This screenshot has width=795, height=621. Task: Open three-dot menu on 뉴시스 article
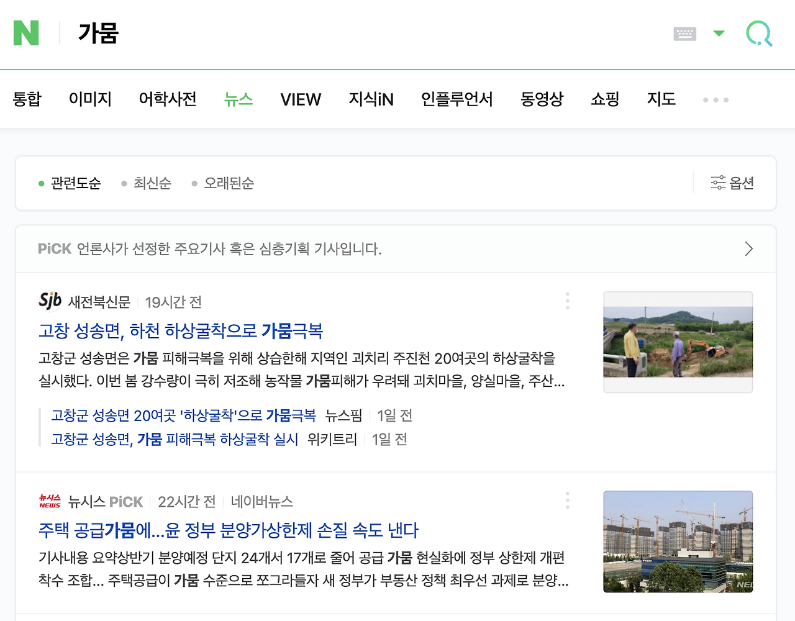point(567,500)
